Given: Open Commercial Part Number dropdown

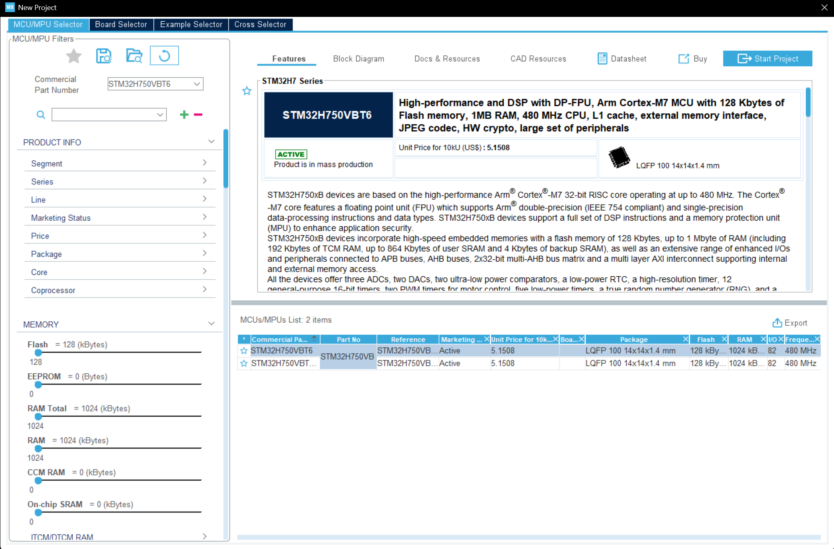Looking at the screenshot, I should coord(197,84).
